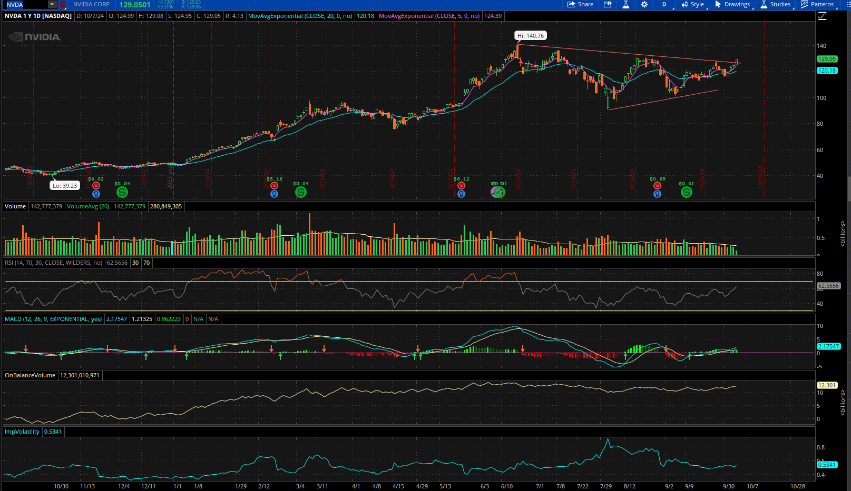The image size is (851, 491).
Task: Click the volume pane billions axis expander
Action: point(842,233)
